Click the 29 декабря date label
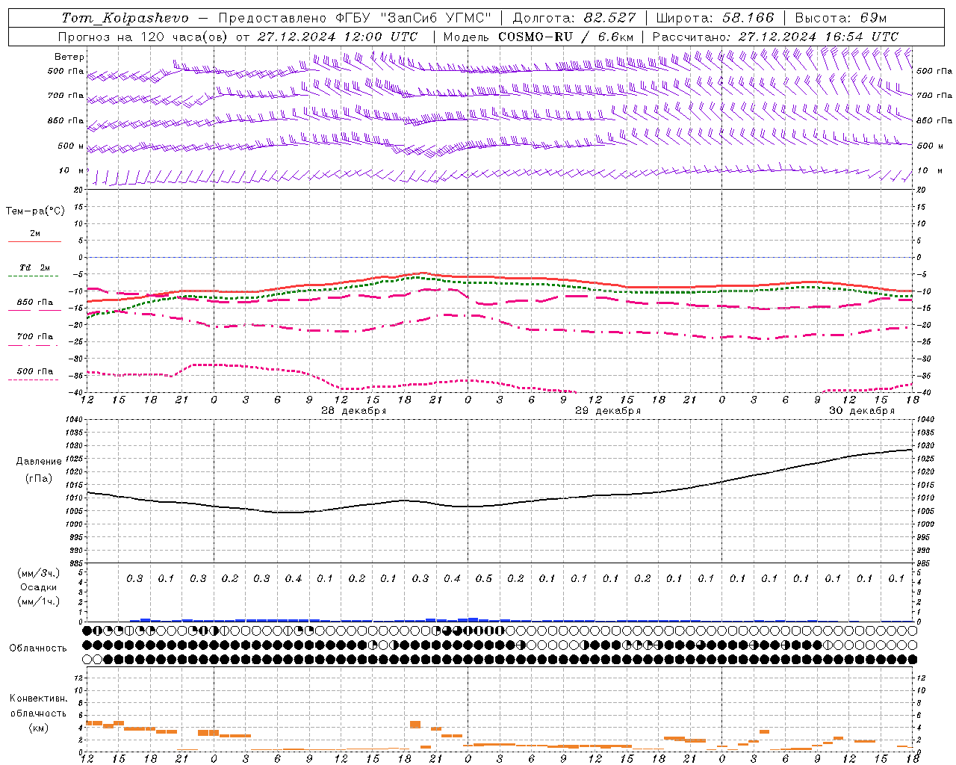The height and width of the screenshot is (765, 956). coord(608,411)
